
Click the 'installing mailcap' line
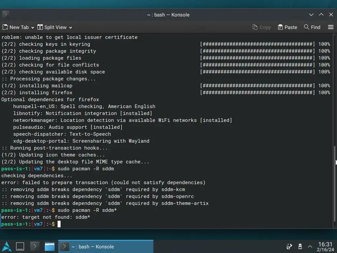pyautogui.click(x=37, y=86)
